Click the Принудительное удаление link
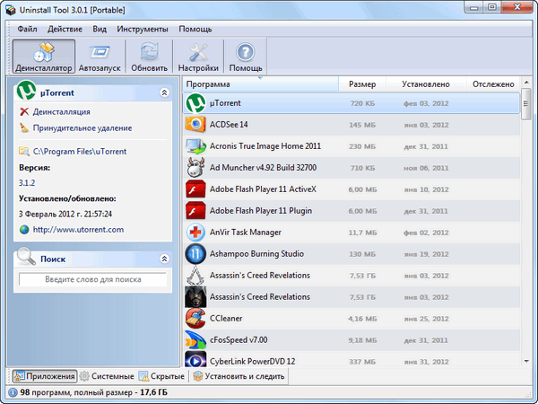This screenshot has width=538, height=404. click(x=82, y=128)
